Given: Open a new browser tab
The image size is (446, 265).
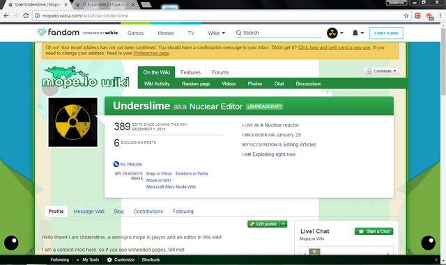Looking at the screenshot, I should [146, 5].
